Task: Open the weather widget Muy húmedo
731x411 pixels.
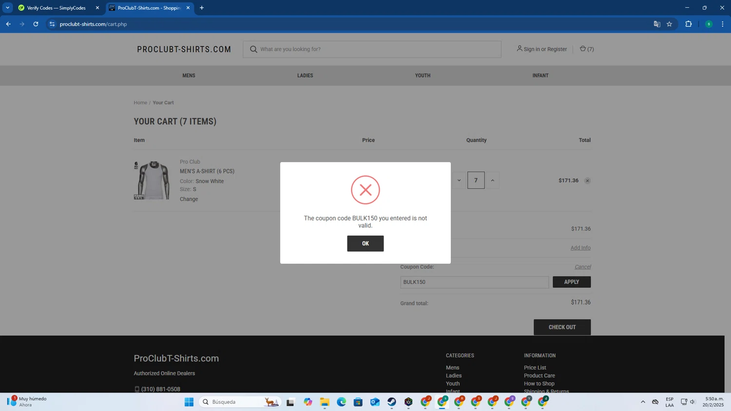Action: click(27, 402)
